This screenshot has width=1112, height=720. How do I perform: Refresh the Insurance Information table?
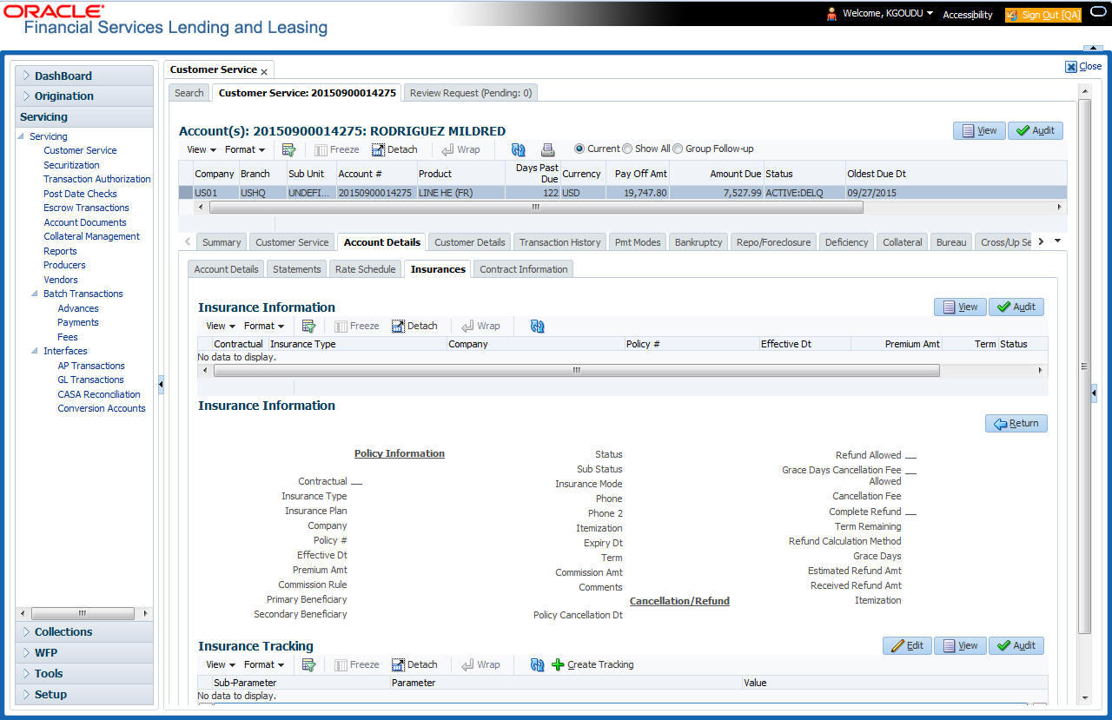pos(538,326)
